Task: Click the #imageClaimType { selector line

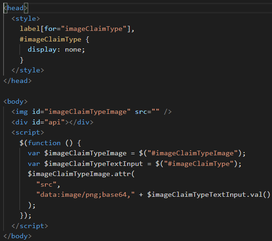Action: [x=54, y=39]
